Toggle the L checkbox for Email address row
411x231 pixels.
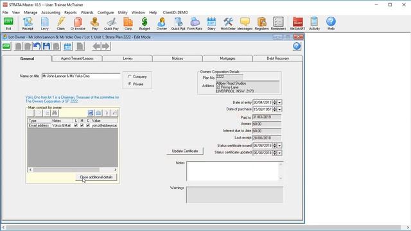76,126
